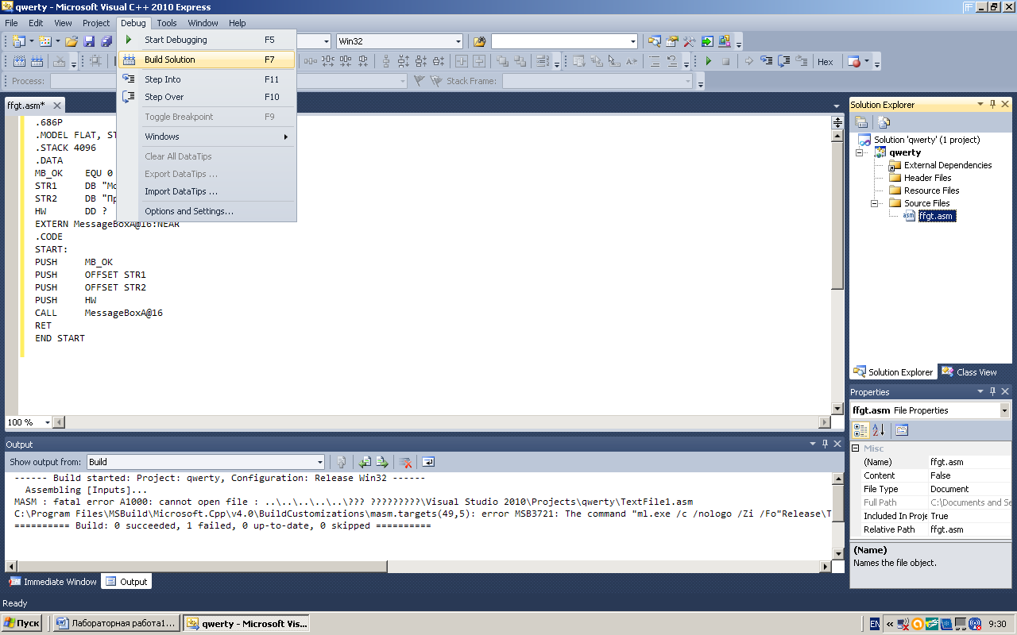Viewport: 1017px width, 635px height.
Task: Open the Project menu
Action: coord(96,23)
